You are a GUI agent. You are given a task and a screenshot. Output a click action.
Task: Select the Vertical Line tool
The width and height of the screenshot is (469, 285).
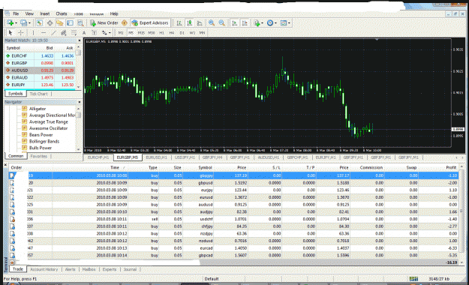pos(33,32)
